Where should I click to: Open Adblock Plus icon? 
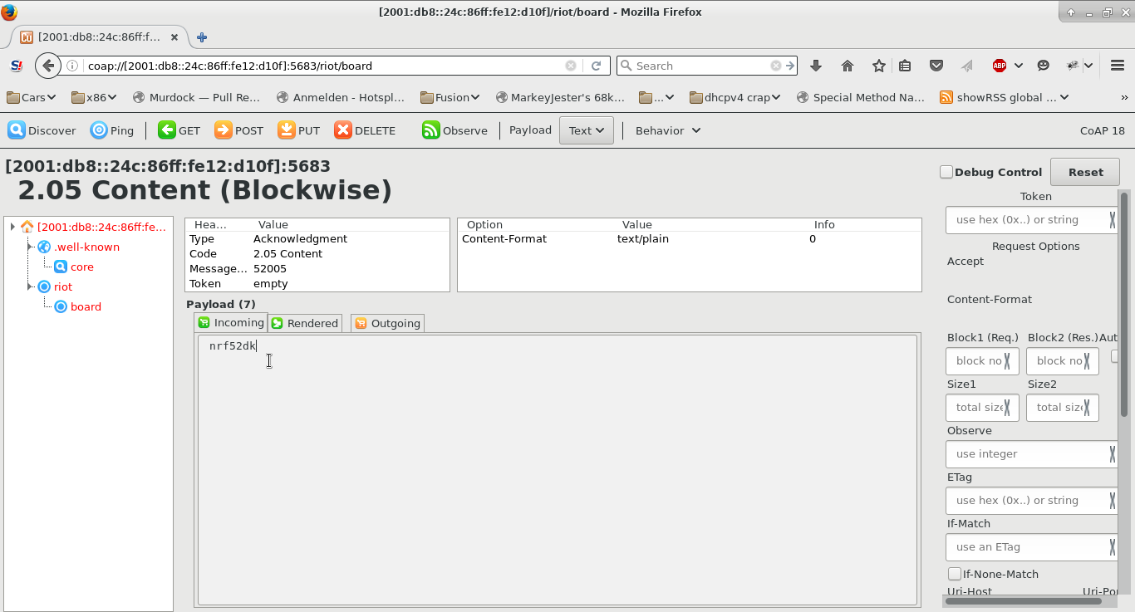(1000, 66)
